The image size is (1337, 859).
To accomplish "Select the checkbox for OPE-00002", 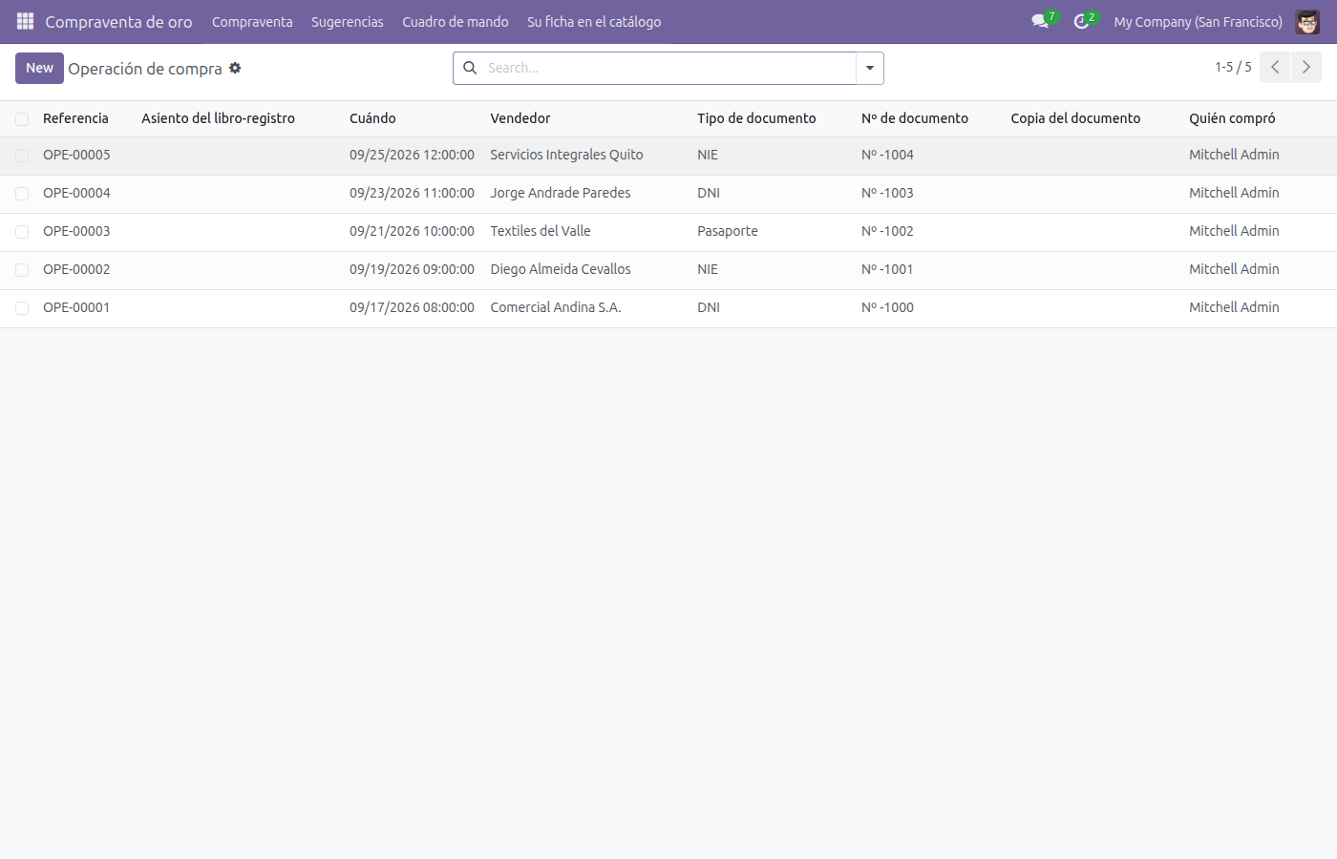I will pyautogui.click(x=22, y=270).
